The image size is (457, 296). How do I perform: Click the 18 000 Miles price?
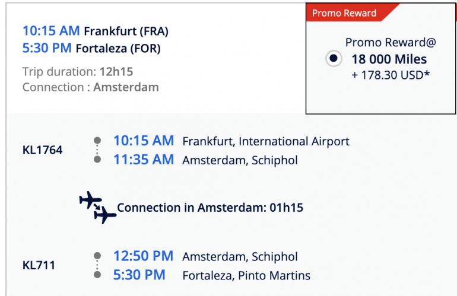coord(389,59)
